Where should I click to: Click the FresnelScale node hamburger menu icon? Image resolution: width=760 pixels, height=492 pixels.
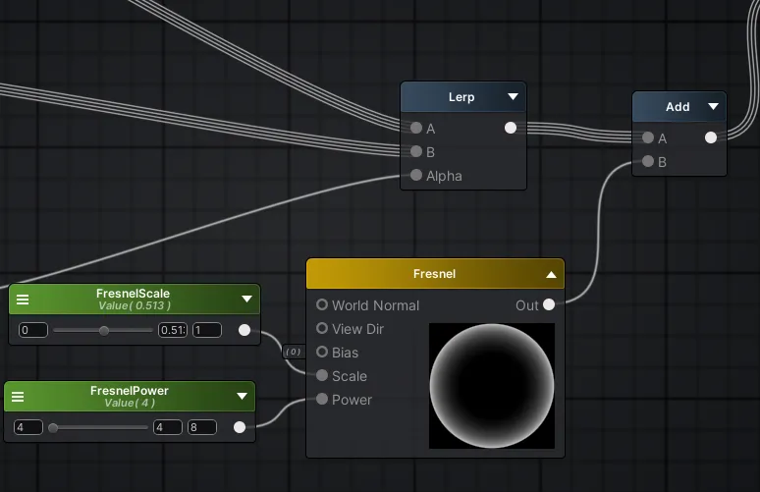pyautogui.click(x=22, y=300)
